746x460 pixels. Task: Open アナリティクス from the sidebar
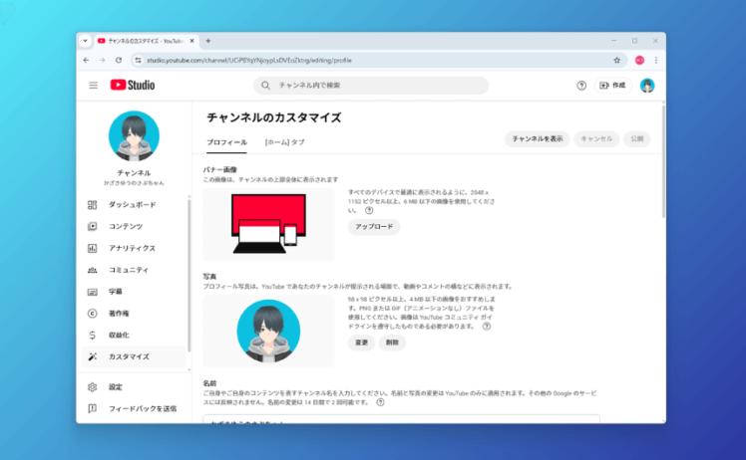[x=132, y=248]
